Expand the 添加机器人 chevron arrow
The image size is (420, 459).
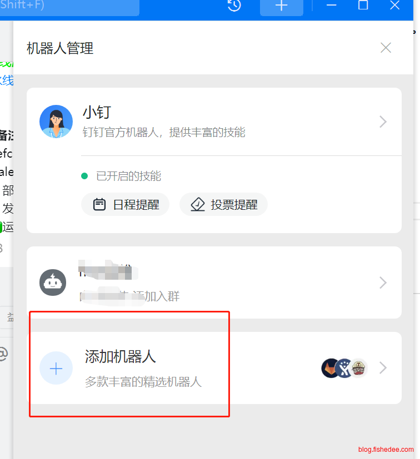pyautogui.click(x=383, y=368)
